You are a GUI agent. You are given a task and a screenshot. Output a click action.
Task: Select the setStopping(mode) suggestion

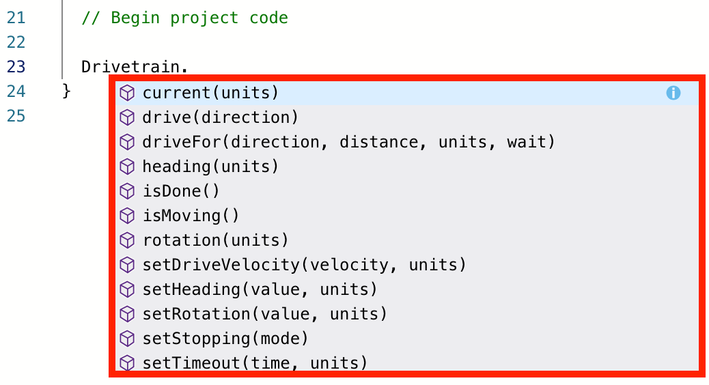(x=225, y=339)
